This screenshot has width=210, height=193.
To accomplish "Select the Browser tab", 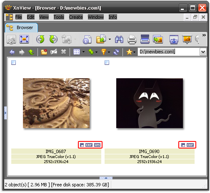I will point(21,28).
